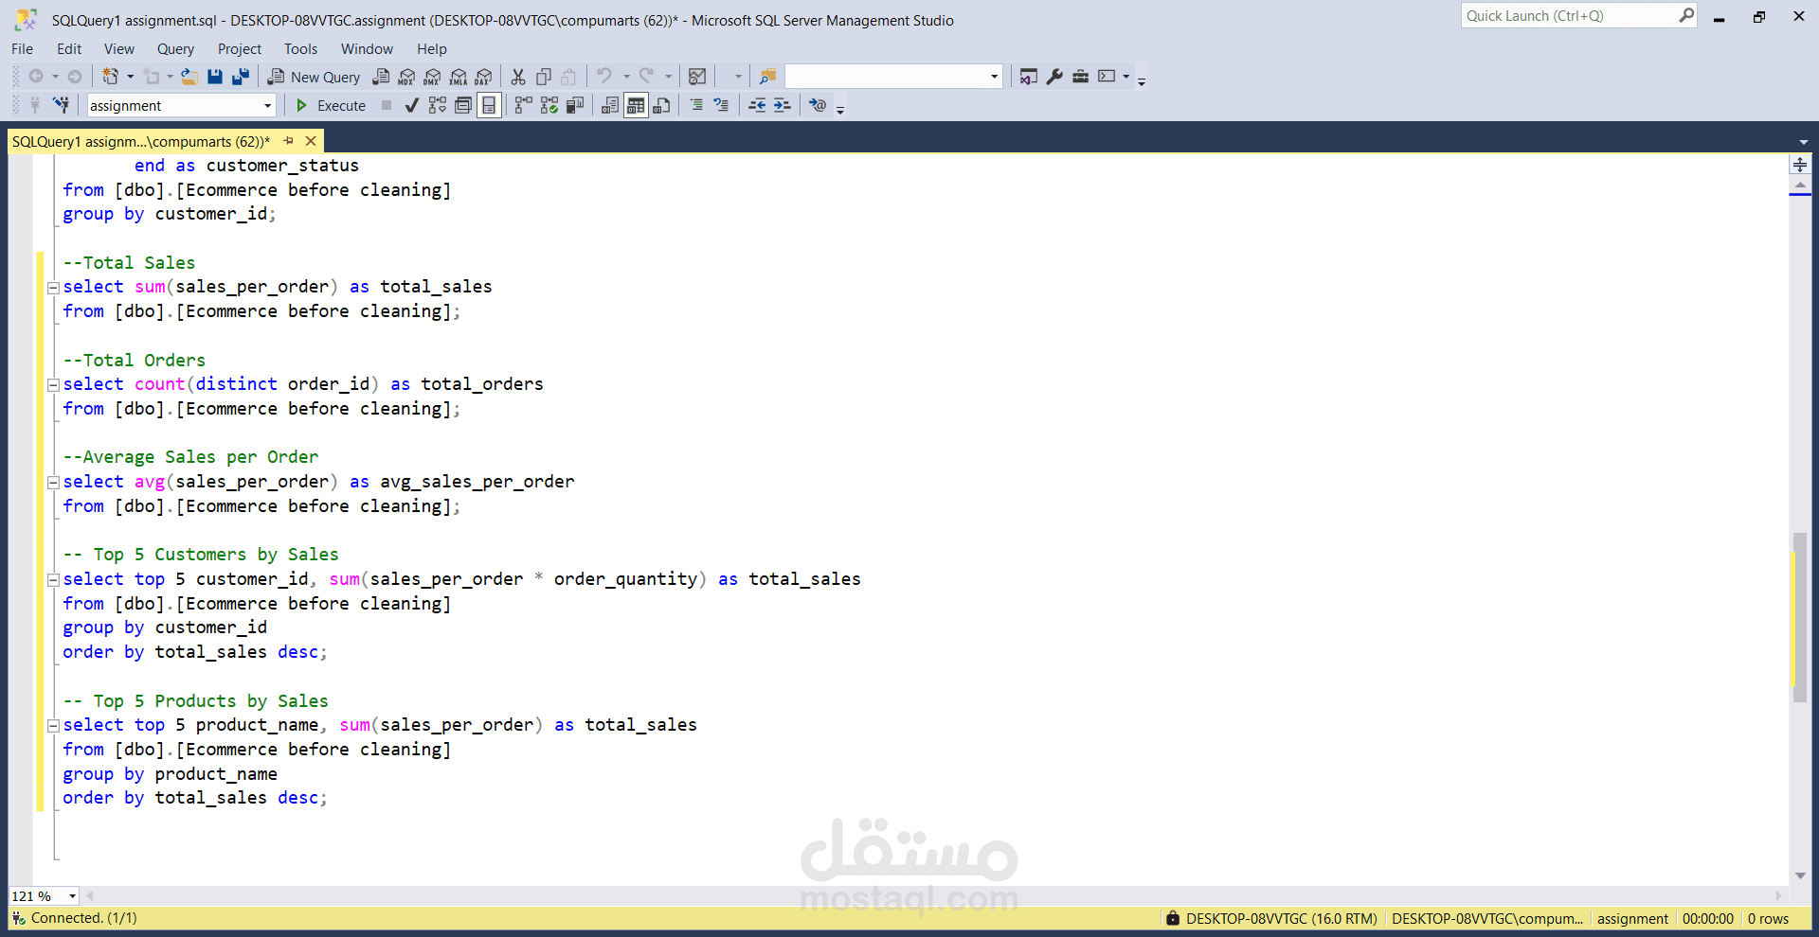Click the vertical scrollbar thumb of the editor

click(x=1800, y=617)
